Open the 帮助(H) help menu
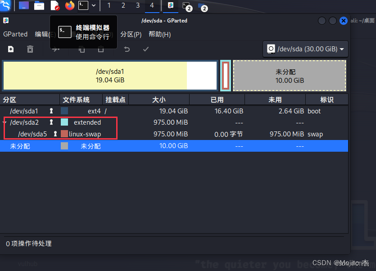Viewport: 376px width, 271px height. click(160, 34)
